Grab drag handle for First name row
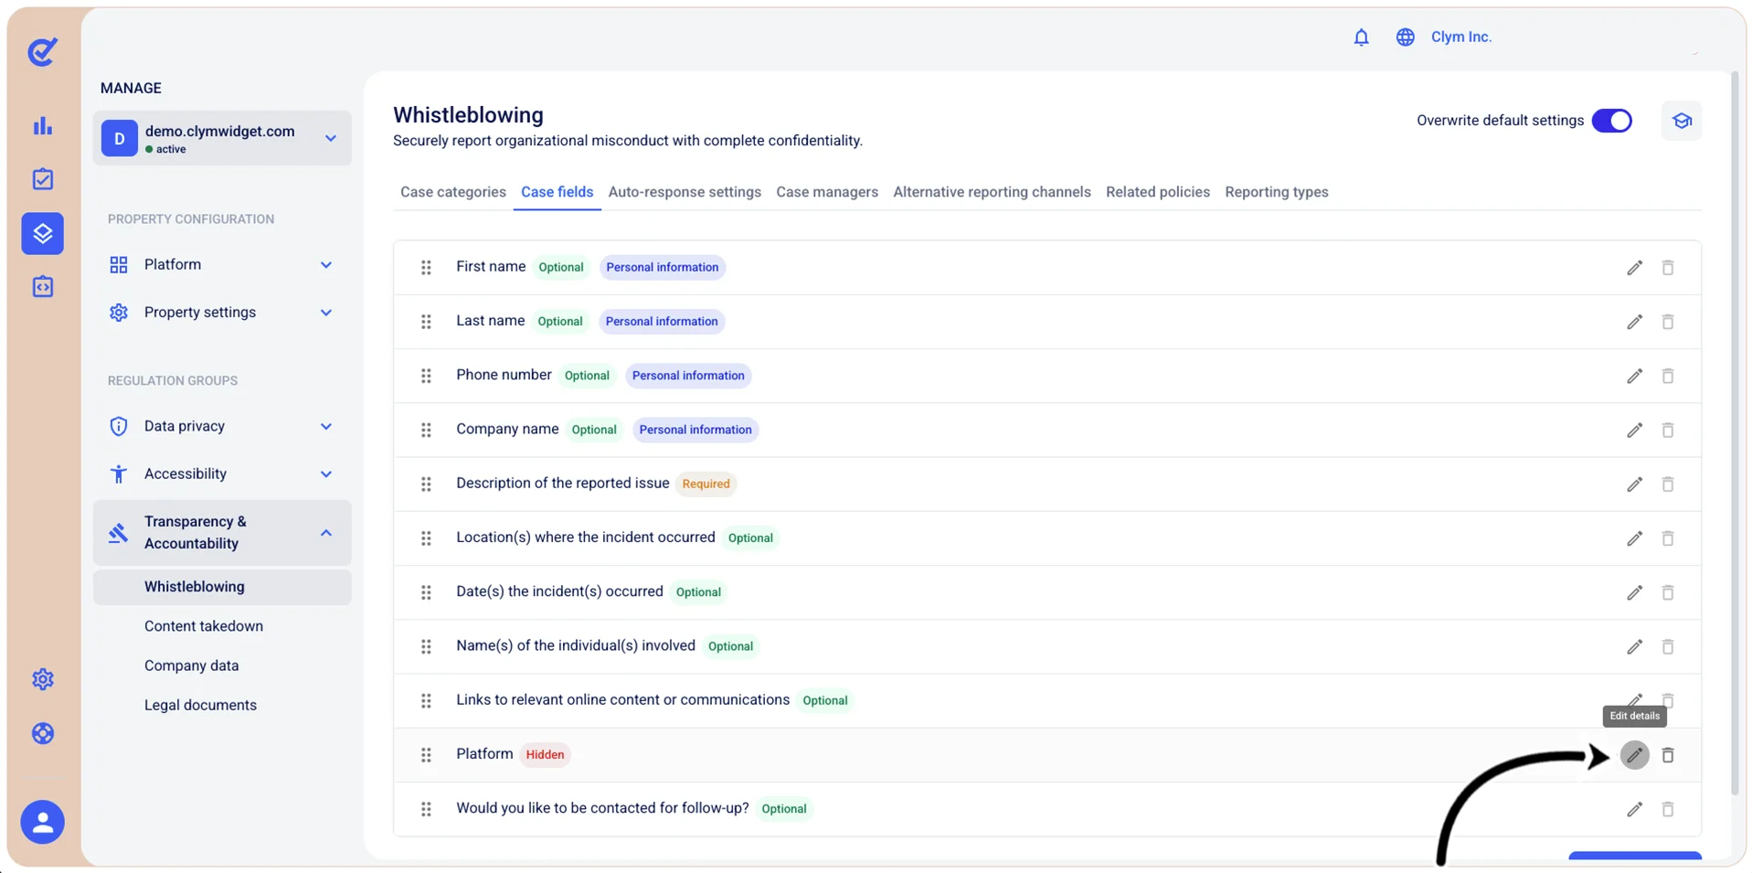Image resolution: width=1752 pixels, height=873 pixels. 426,268
